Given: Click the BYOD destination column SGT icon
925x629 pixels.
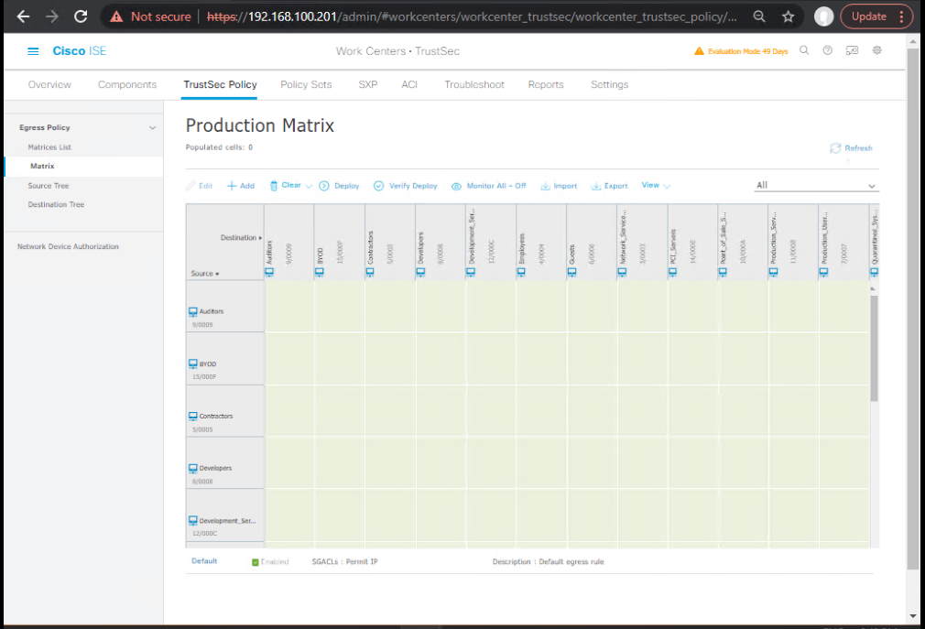Looking at the screenshot, I should click(x=319, y=272).
